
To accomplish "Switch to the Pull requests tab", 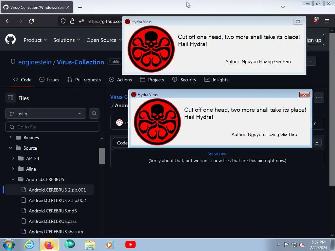I will coord(84,80).
